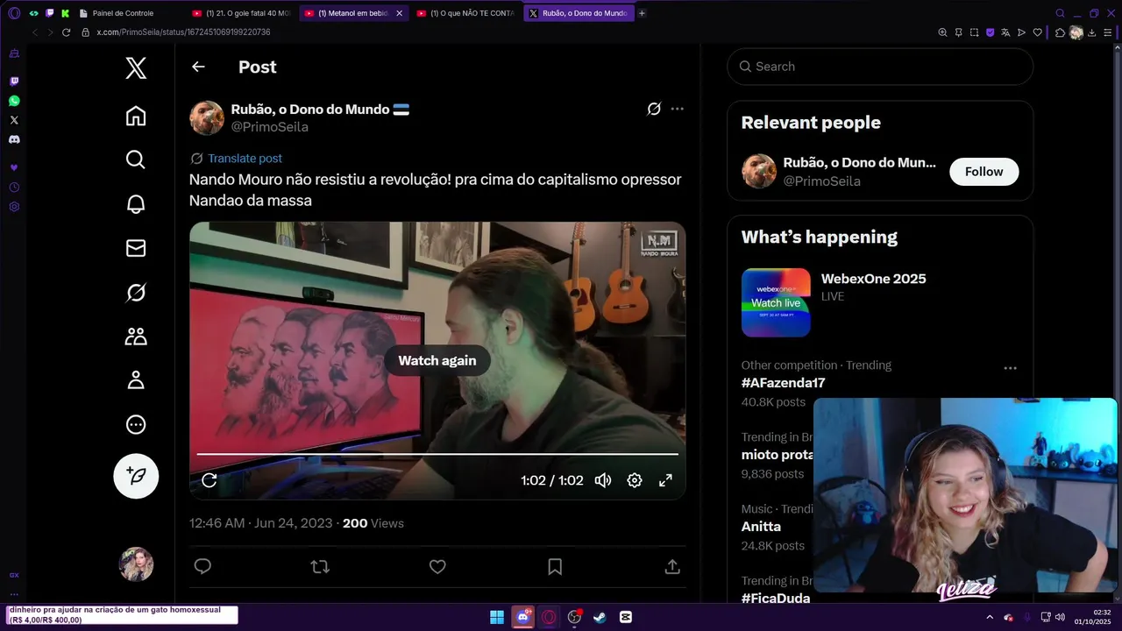
Task: Switch to '21. O gole fatal' YouTube tab
Action: pyautogui.click(x=242, y=13)
